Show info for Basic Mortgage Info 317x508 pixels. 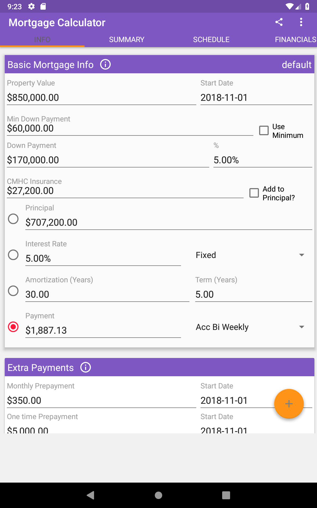tap(105, 64)
